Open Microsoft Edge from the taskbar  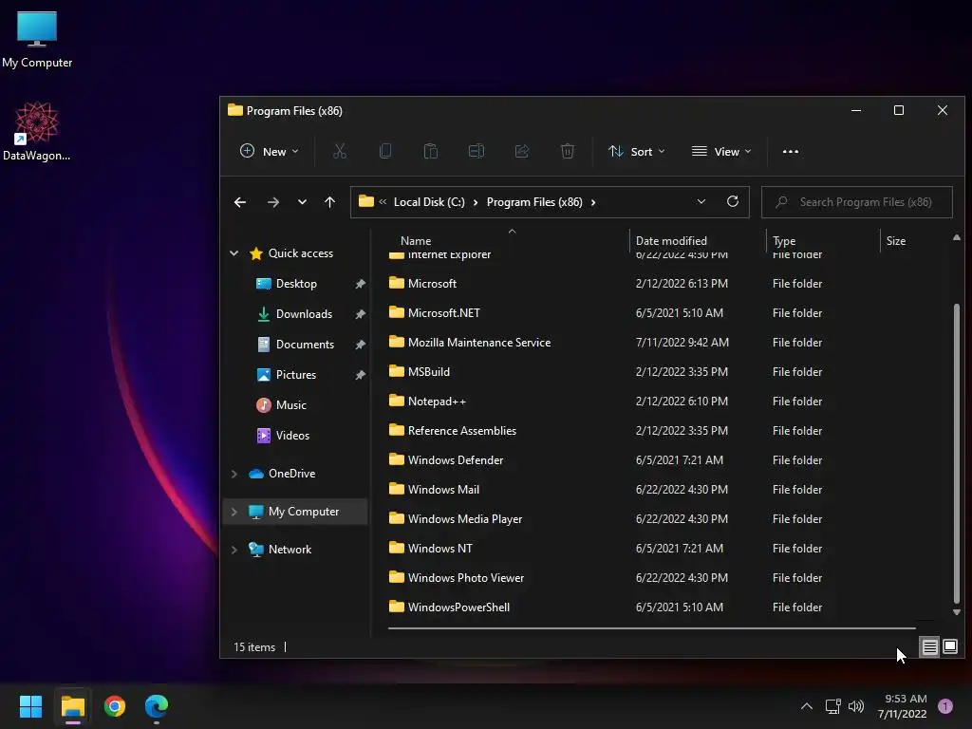(x=157, y=706)
